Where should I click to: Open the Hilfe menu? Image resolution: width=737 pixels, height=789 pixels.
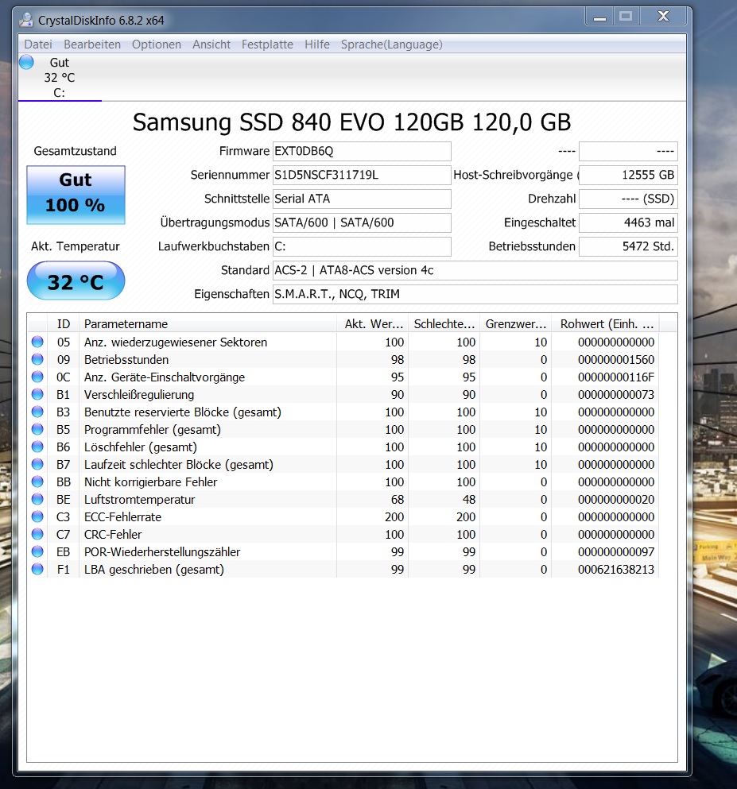tap(317, 44)
